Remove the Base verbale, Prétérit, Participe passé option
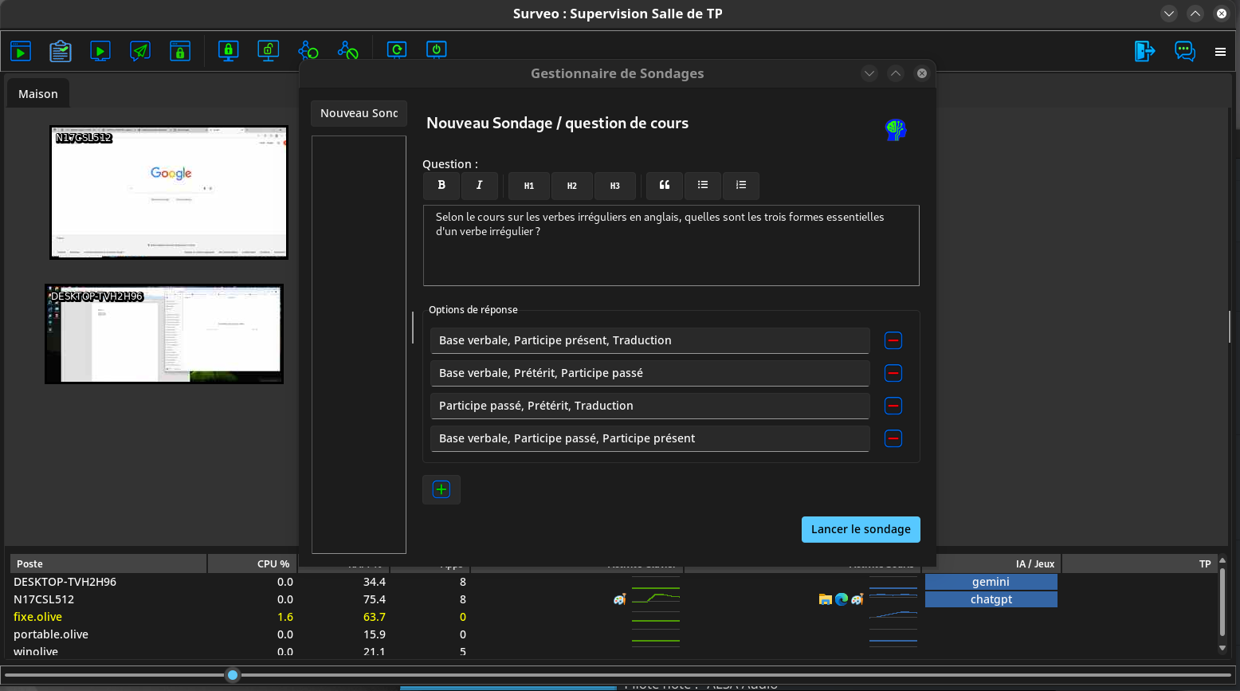The height and width of the screenshot is (691, 1240). tap(893, 373)
